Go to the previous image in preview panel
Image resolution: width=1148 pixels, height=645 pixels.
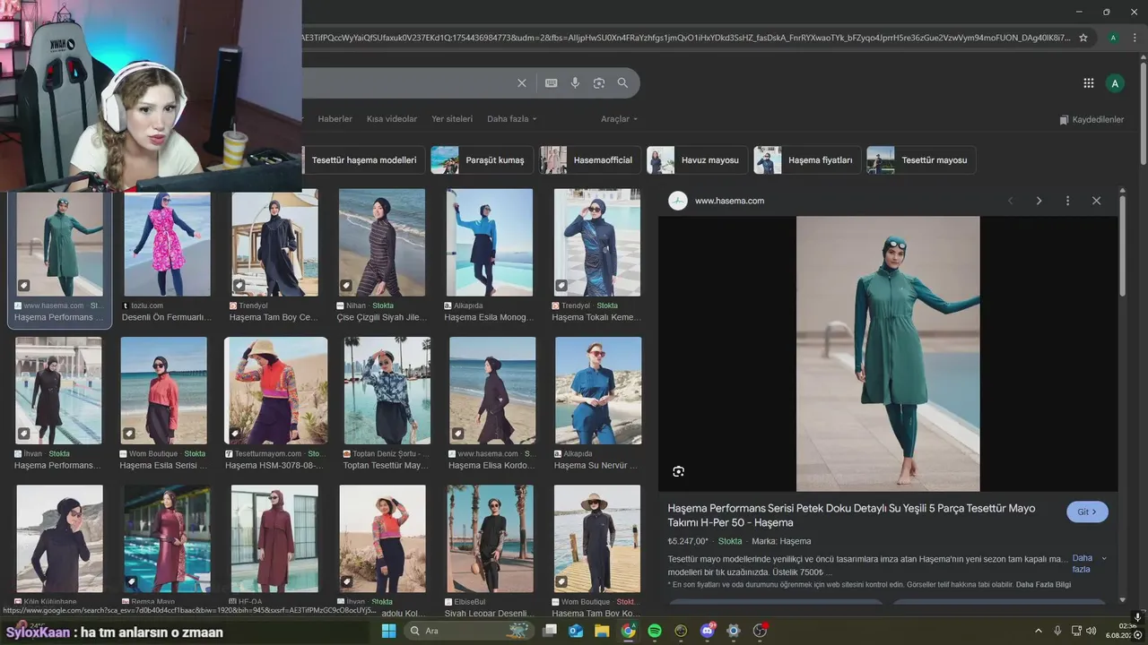point(1011,201)
